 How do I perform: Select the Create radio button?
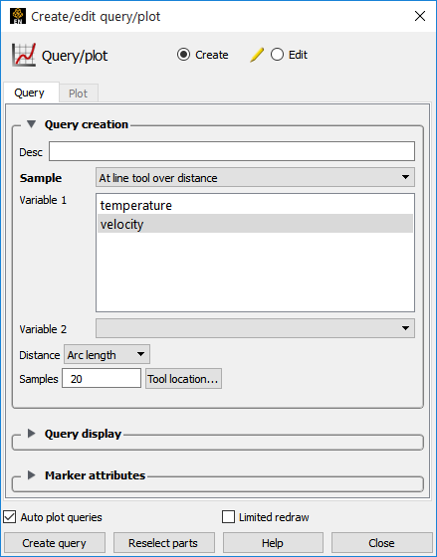click(183, 55)
